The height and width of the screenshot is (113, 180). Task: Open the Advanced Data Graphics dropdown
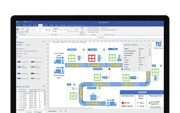click(109, 30)
